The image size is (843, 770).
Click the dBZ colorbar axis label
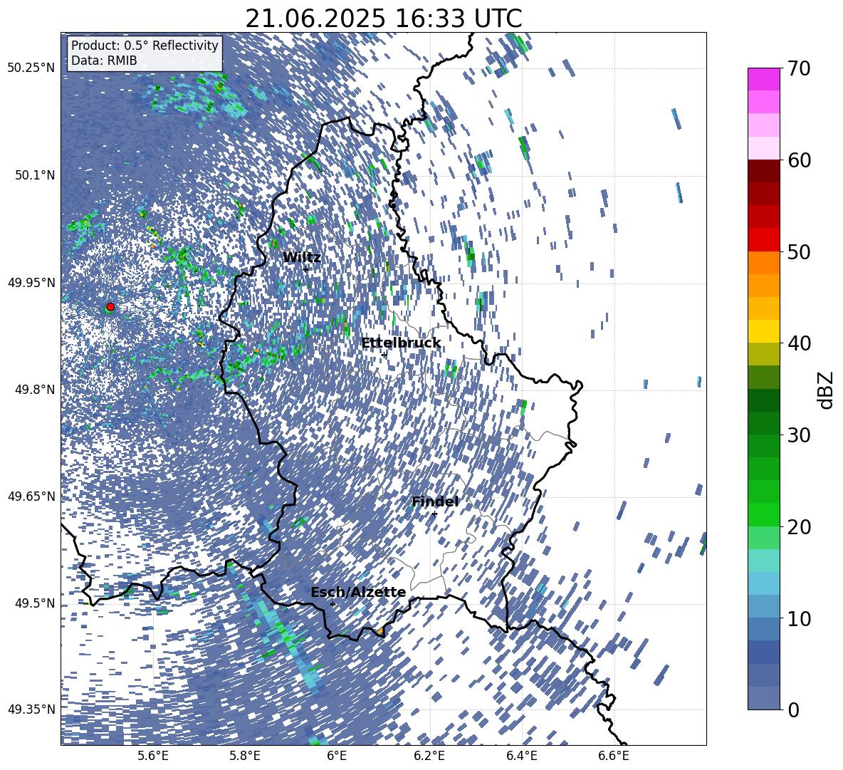pos(827,390)
